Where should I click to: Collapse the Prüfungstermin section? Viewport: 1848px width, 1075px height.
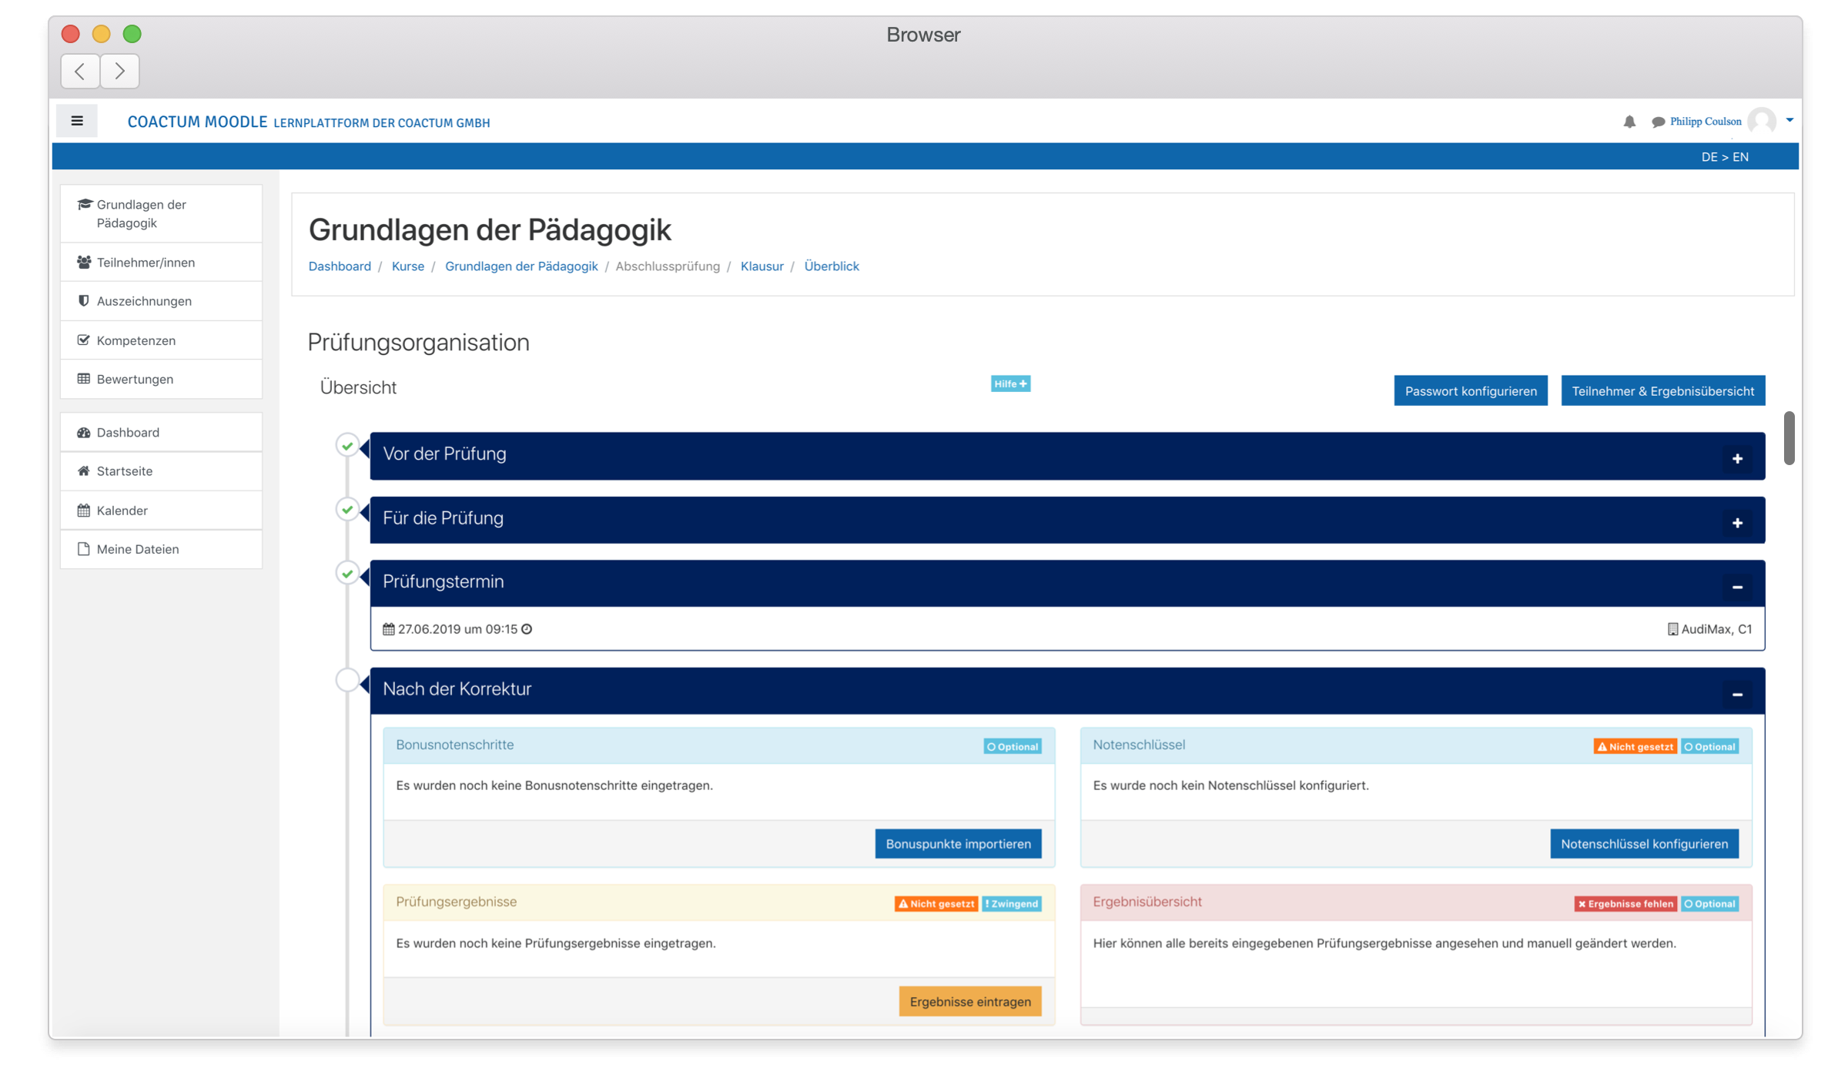(1738, 587)
